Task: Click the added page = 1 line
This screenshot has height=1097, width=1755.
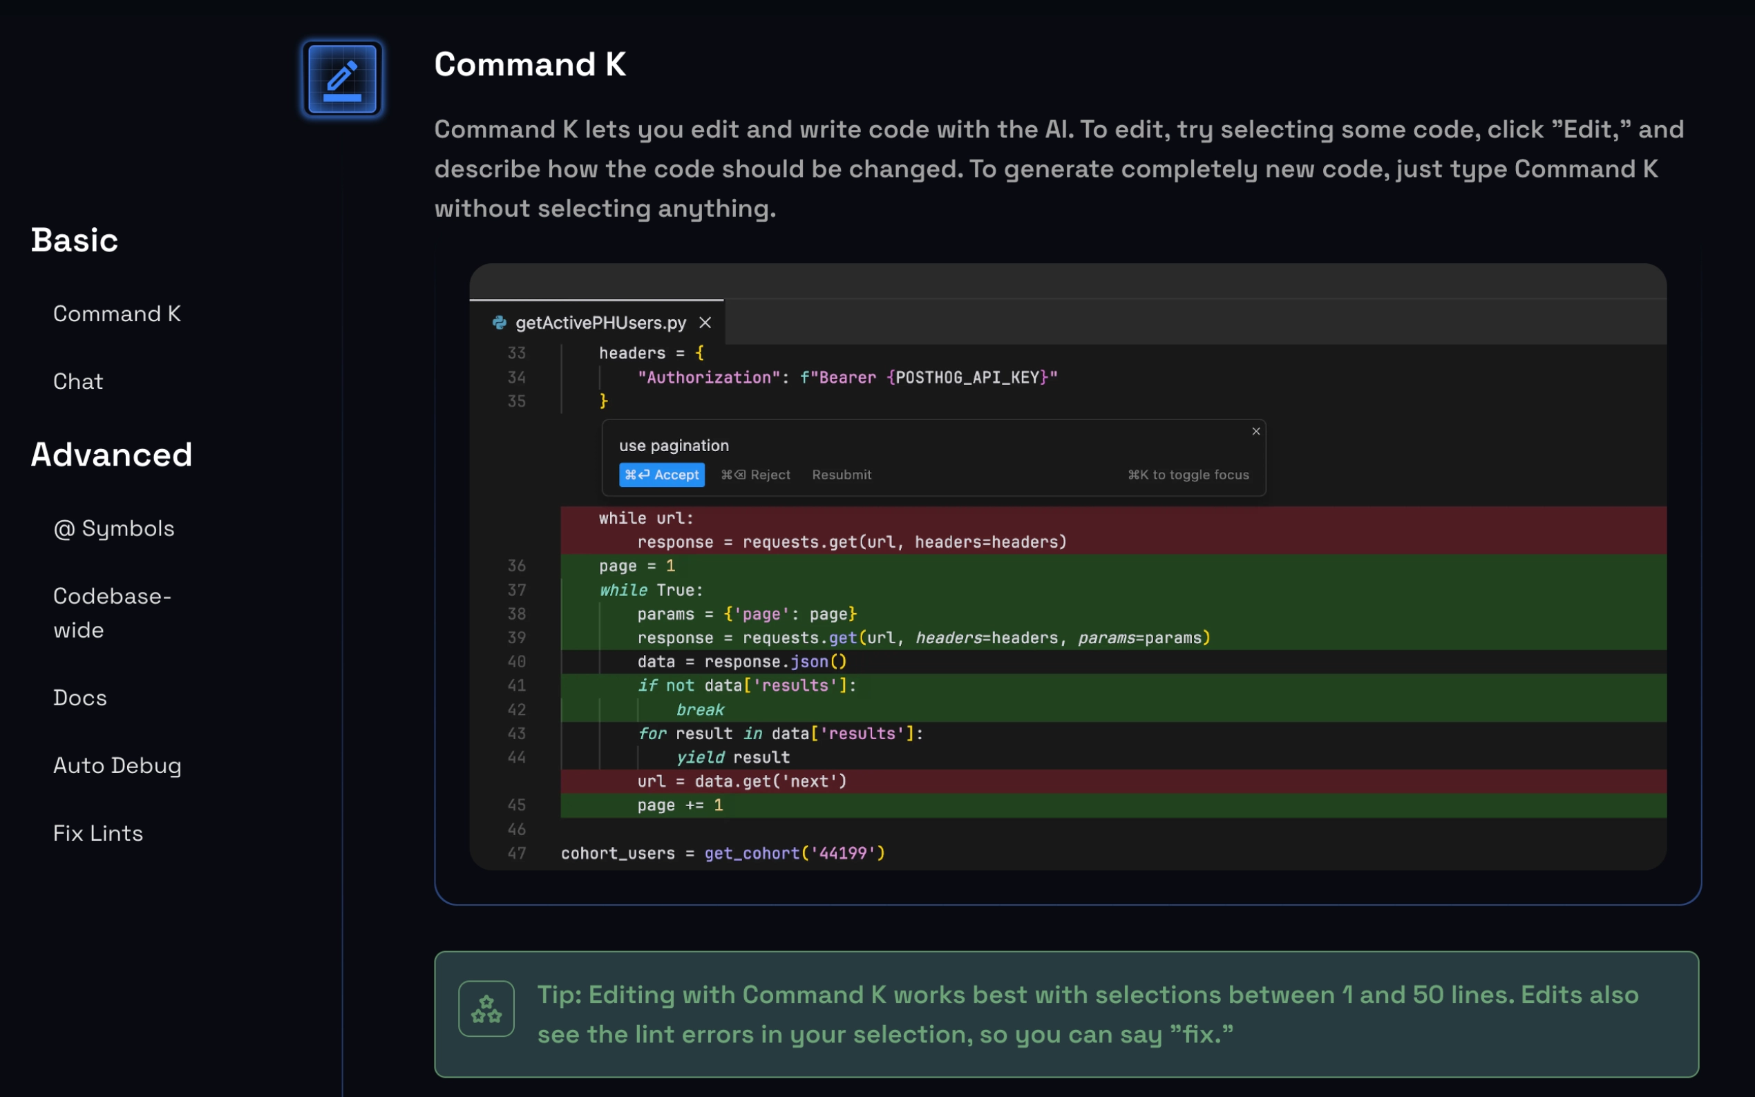Action: [x=636, y=566]
